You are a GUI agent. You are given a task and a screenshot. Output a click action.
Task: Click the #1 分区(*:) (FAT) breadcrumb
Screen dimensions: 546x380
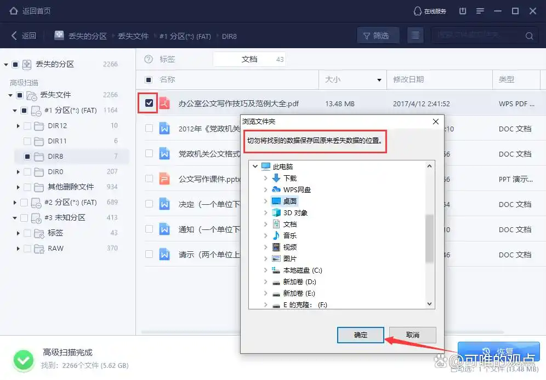(x=185, y=36)
